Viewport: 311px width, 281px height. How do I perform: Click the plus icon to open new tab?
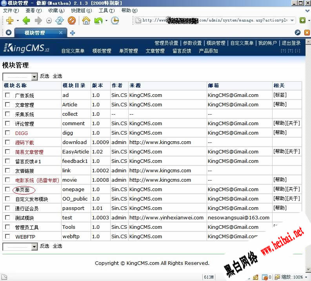pos(73,33)
